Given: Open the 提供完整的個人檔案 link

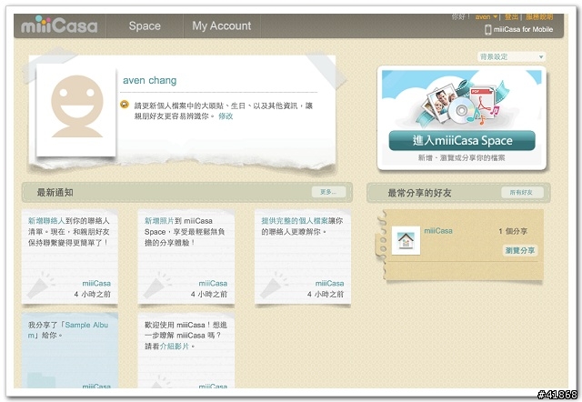Looking at the screenshot, I should pos(295,221).
